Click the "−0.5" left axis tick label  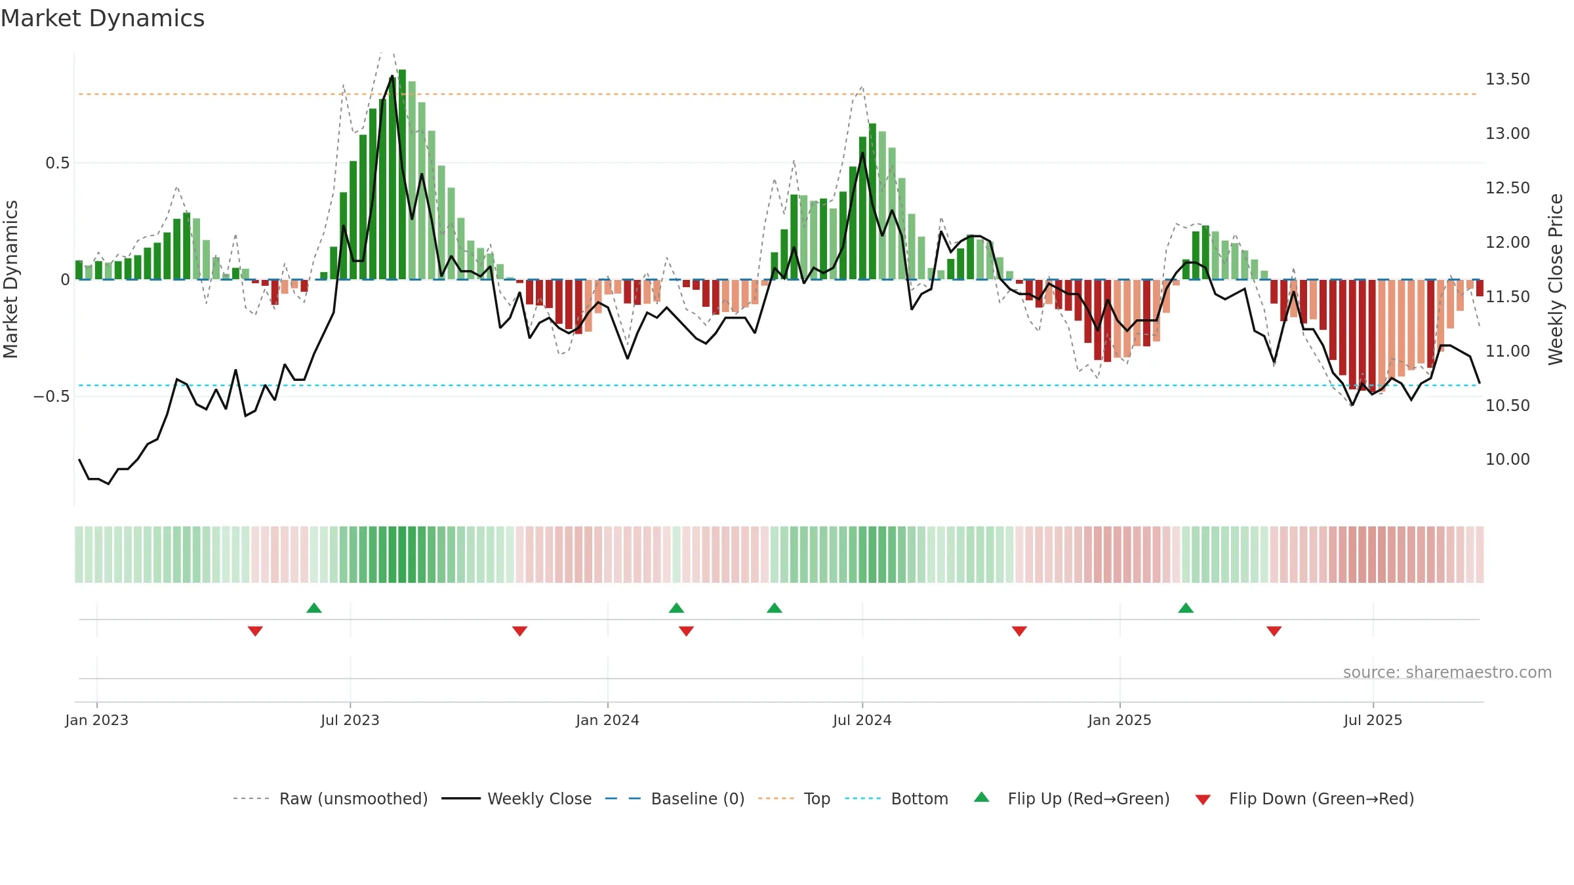pos(52,397)
